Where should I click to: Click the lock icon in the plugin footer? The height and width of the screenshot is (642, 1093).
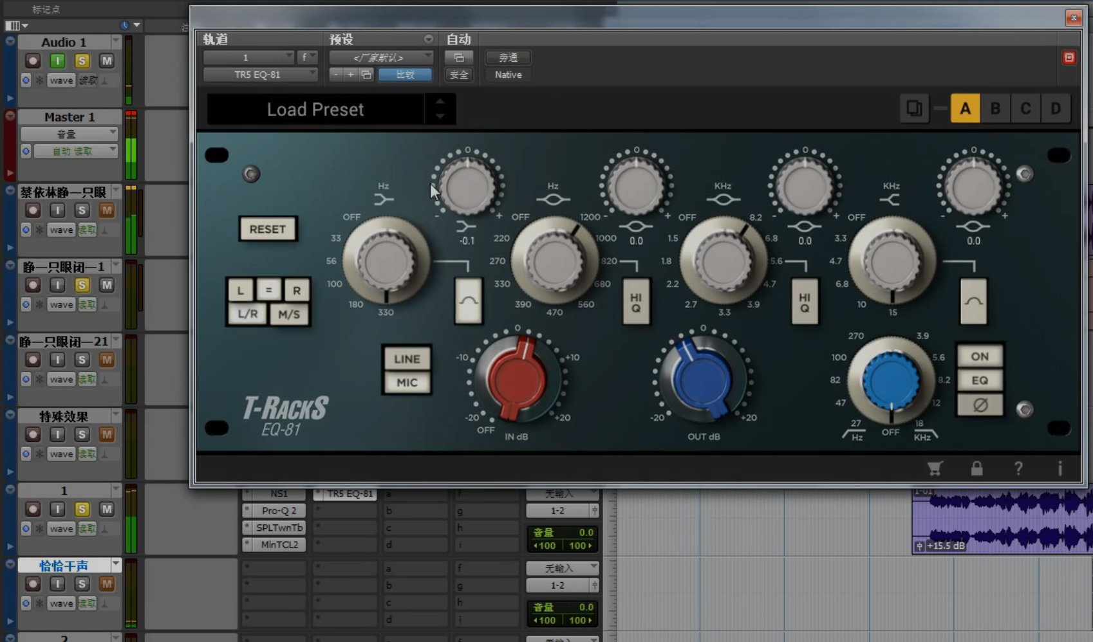coord(976,468)
